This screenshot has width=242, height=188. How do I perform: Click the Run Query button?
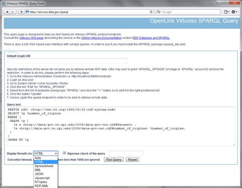114,160
